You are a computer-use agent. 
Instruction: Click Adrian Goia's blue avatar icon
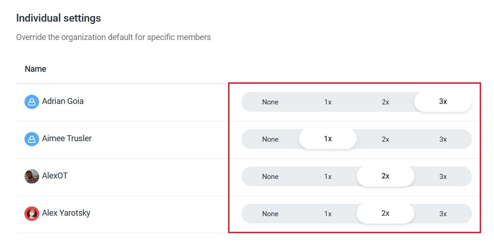click(32, 102)
